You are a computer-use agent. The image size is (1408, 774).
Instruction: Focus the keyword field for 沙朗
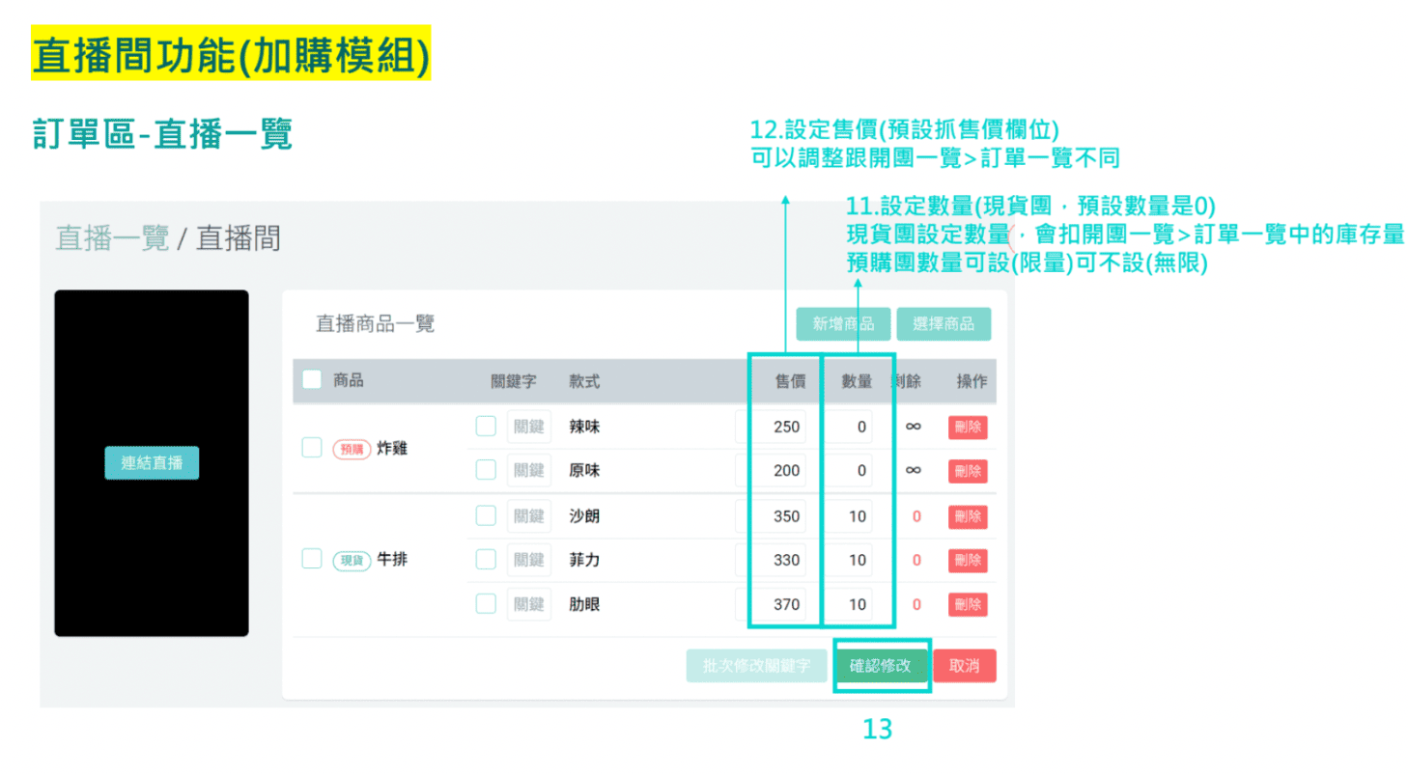tap(529, 516)
